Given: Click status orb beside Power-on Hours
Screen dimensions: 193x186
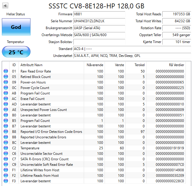Looking at the screenshot, I should click(6, 82).
